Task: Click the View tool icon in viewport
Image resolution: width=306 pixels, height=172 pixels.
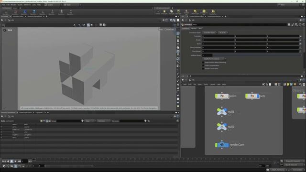Action: (5, 30)
